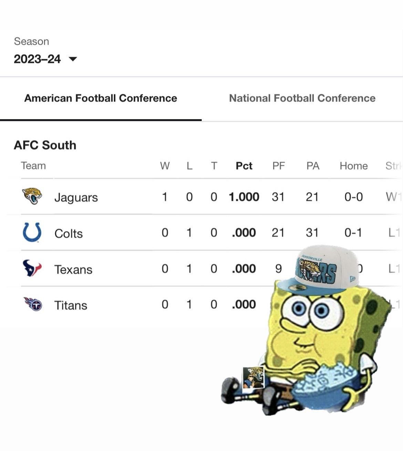
Task: Click the Texans bull logo
Action: [x=32, y=268]
